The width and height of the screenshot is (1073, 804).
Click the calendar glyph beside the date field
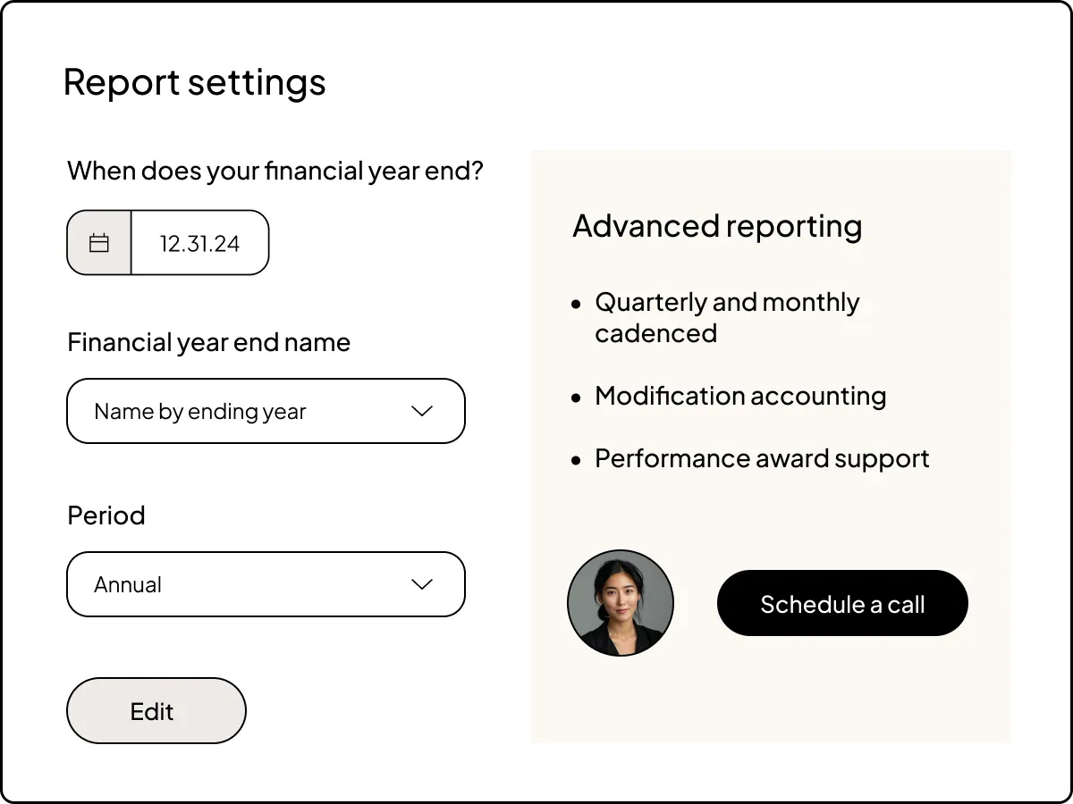tap(99, 241)
